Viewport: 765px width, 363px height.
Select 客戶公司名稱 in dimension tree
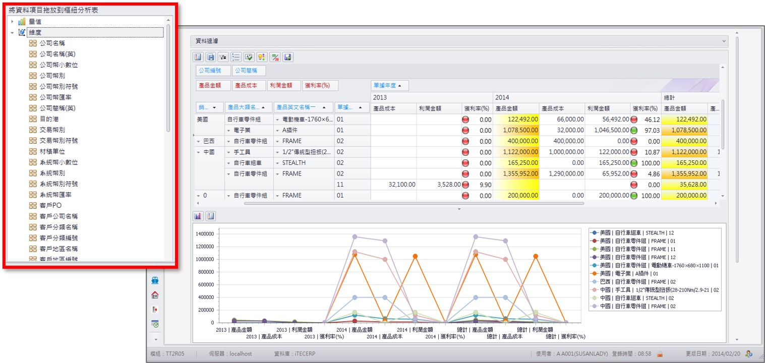pos(58,216)
